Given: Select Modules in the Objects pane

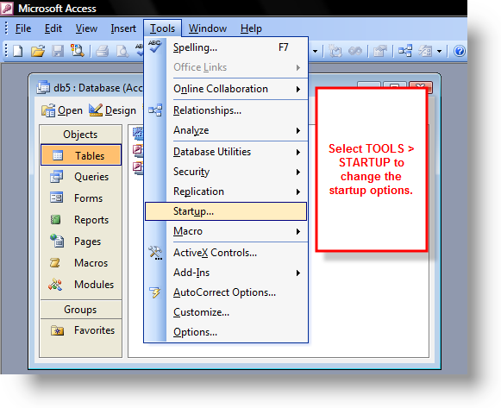Looking at the screenshot, I should (x=81, y=285).
